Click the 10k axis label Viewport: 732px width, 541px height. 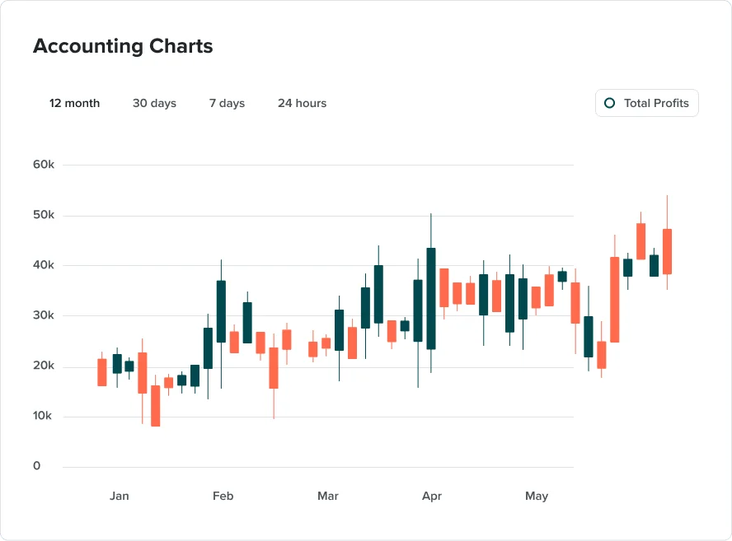tap(42, 416)
